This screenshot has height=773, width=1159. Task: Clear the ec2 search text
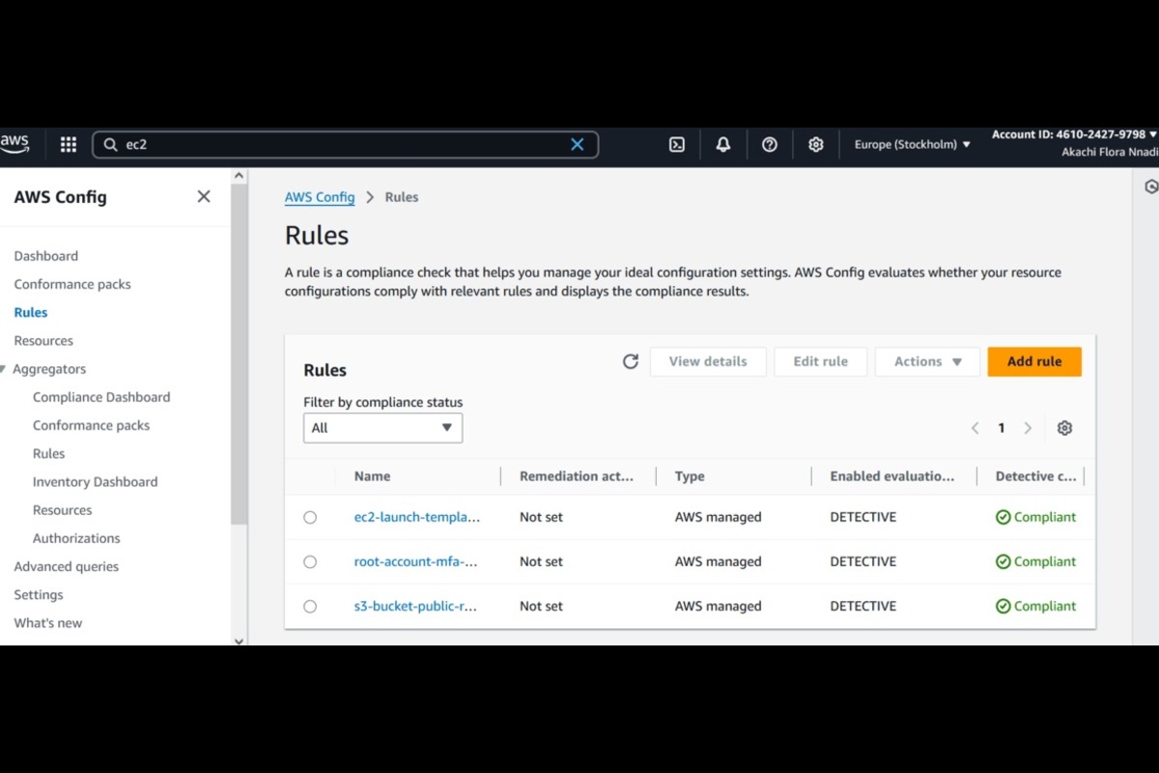(578, 144)
